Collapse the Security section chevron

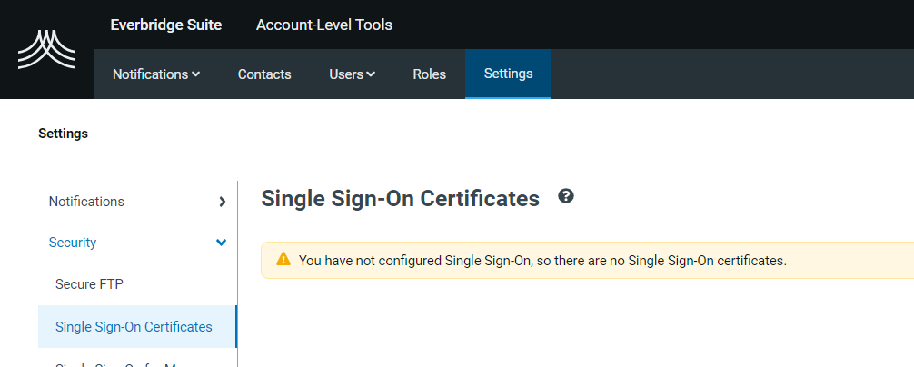pos(222,243)
